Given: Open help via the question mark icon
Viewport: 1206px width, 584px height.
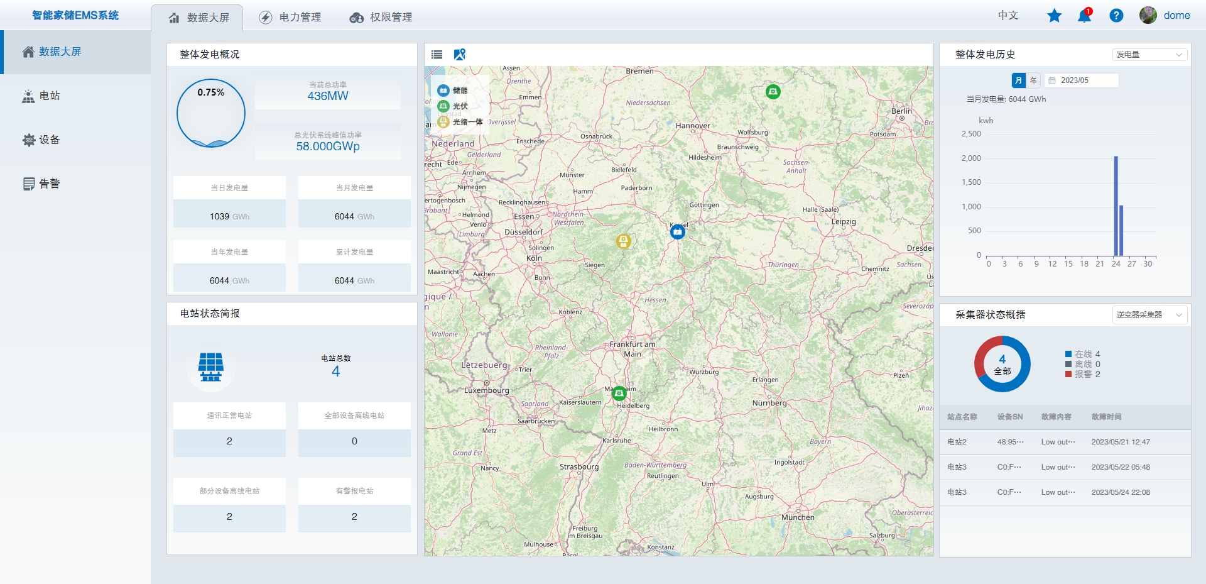Looking at the screenshot, I should [1116, 16].
